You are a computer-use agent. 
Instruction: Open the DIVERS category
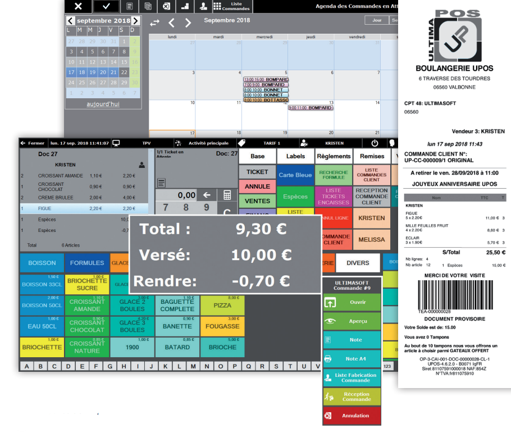point(358,263)
